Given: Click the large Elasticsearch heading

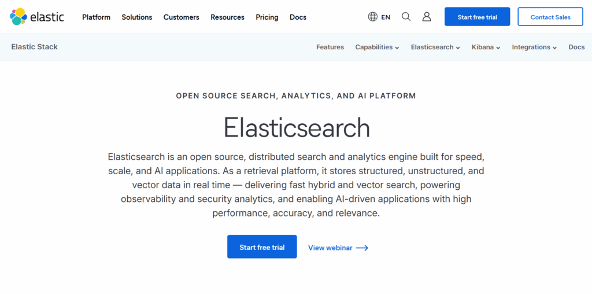Looking at the screenshot, I should pyautogui.click(x=297, y=127).
